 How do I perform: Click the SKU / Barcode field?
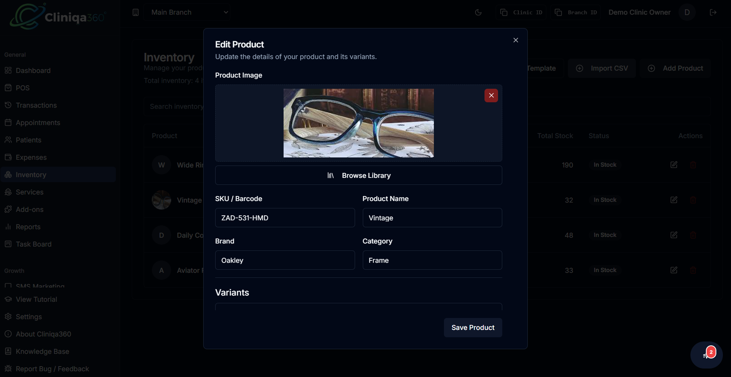pos(285,218)
